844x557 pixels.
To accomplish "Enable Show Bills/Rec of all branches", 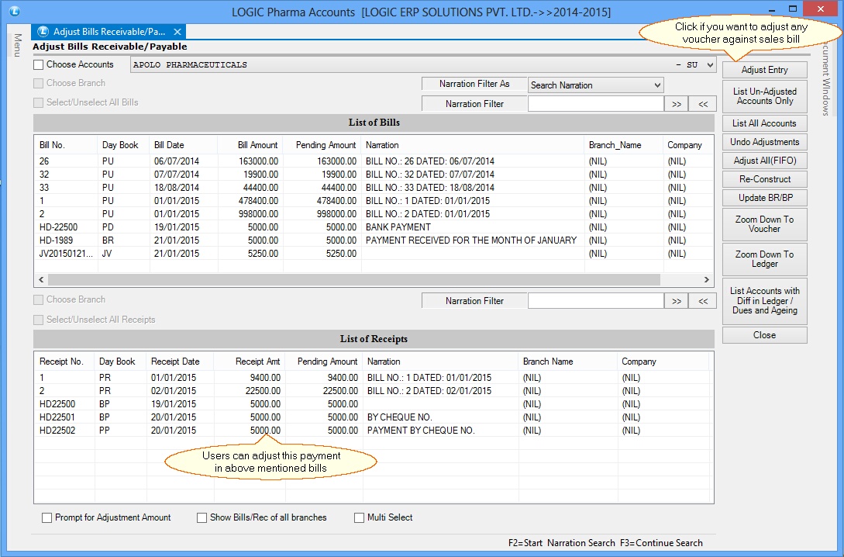I will (202, 517).
